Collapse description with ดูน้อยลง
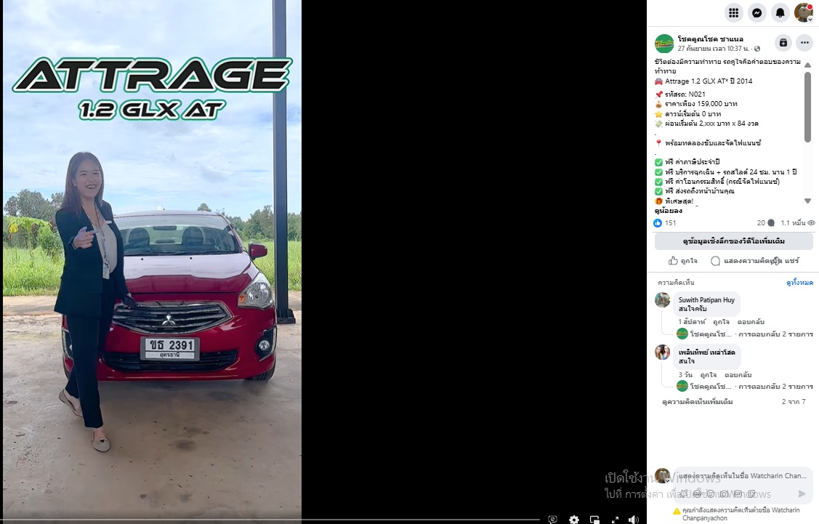This screenshot has width=819, height=524. click(668, 211)
